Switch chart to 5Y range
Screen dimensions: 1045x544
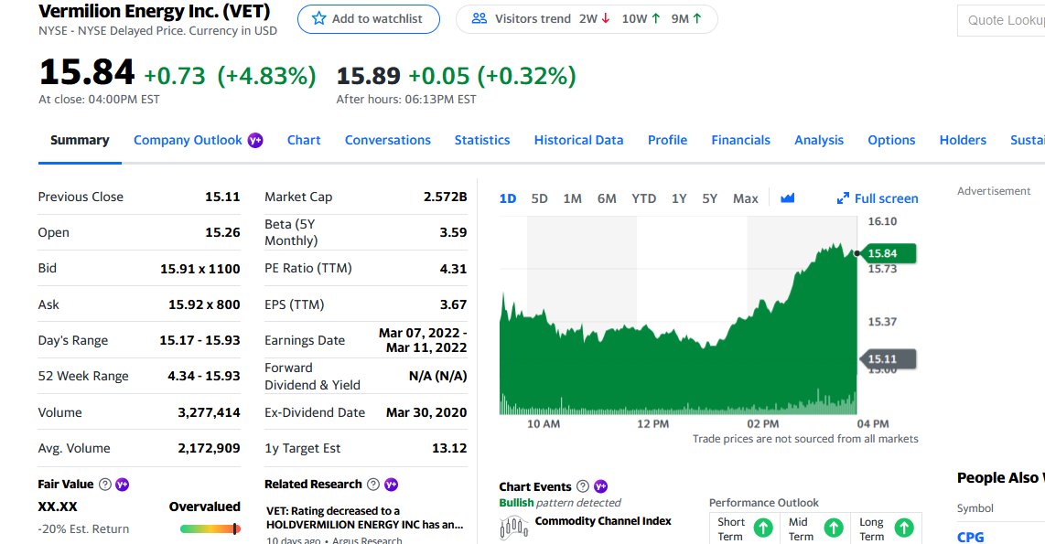(710, 198)
